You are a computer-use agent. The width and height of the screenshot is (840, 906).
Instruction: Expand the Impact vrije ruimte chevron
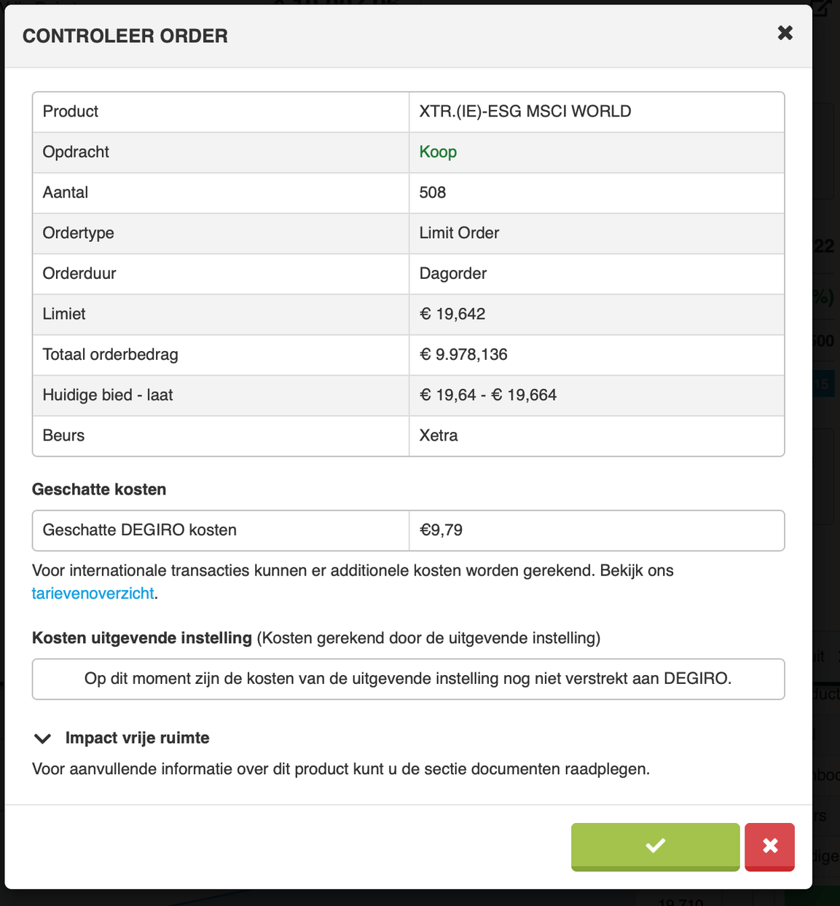tap(43, 738)
